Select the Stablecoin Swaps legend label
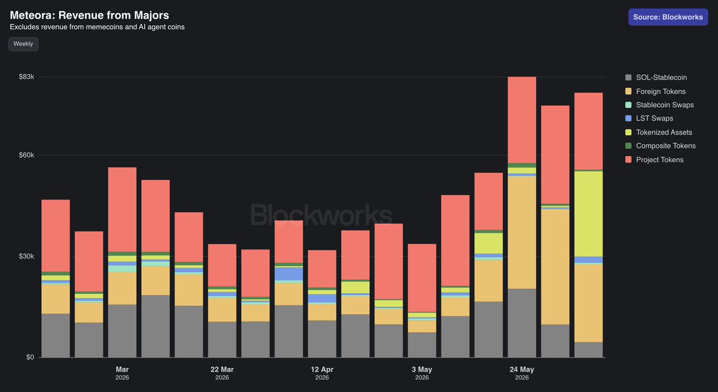Image resolution: width=718 pixels, height=392 pixels. pos(665,105)
